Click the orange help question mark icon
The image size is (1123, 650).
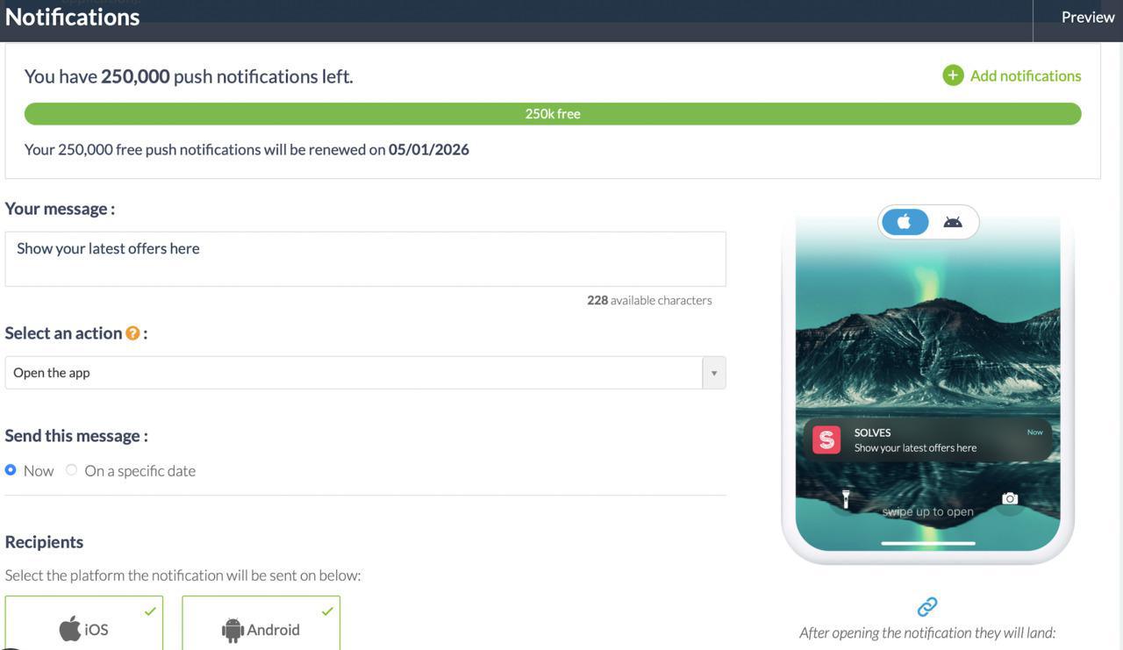pyautogui.click(x=132, y=333)
